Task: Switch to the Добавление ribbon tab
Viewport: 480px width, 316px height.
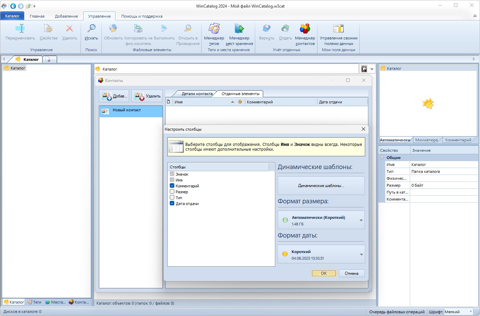Action: point(66,16)
